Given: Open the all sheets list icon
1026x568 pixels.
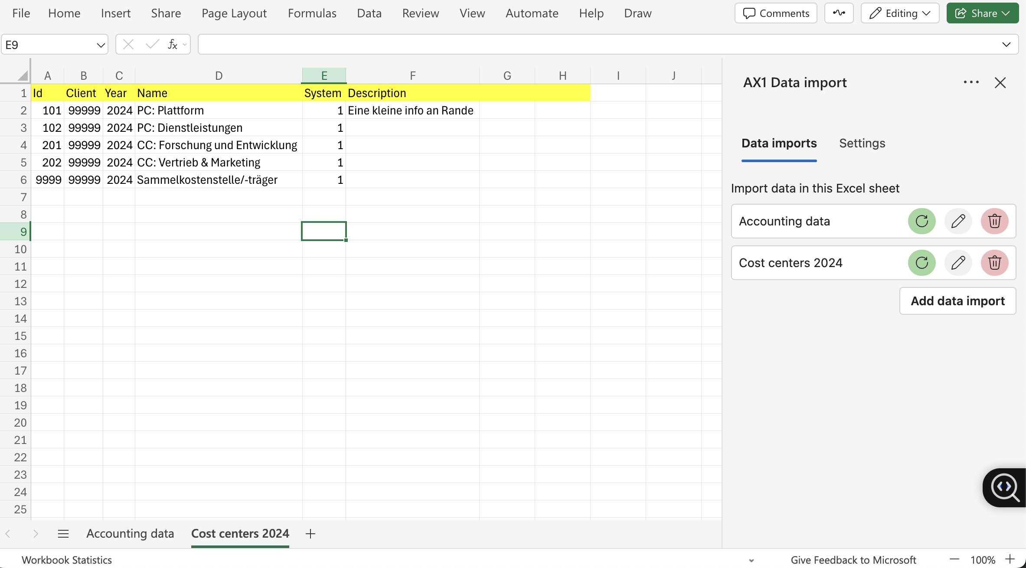Looking at the screenshot, I should (x=63, y=534).
